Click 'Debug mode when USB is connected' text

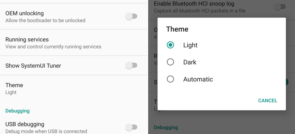click(46, 131)
